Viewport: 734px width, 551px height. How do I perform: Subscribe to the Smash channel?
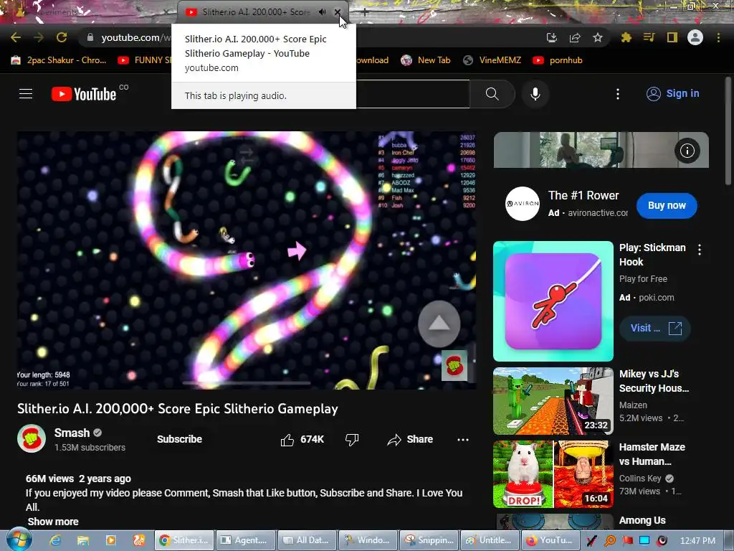179,440
